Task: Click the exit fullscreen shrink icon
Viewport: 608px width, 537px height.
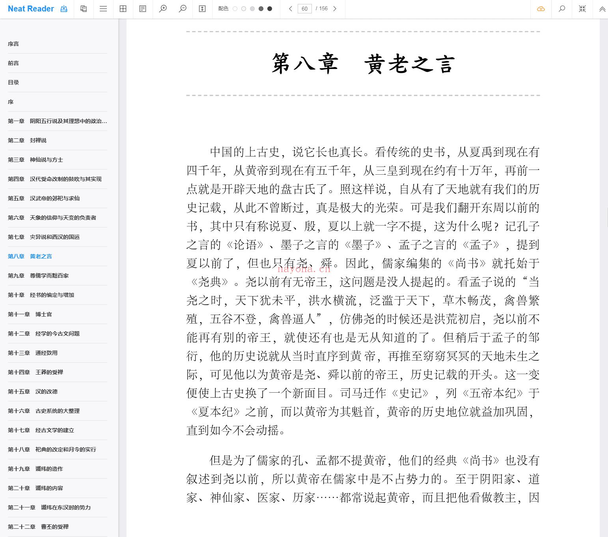Action: (582, 9)
